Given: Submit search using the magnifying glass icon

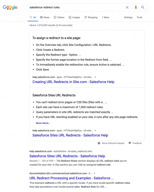Looking at the screenshot, I should click(x=143, y=7).
